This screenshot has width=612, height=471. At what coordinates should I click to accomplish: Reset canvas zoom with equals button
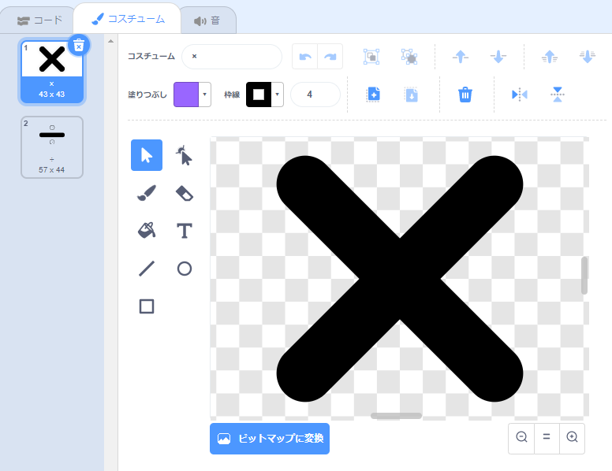547,437
